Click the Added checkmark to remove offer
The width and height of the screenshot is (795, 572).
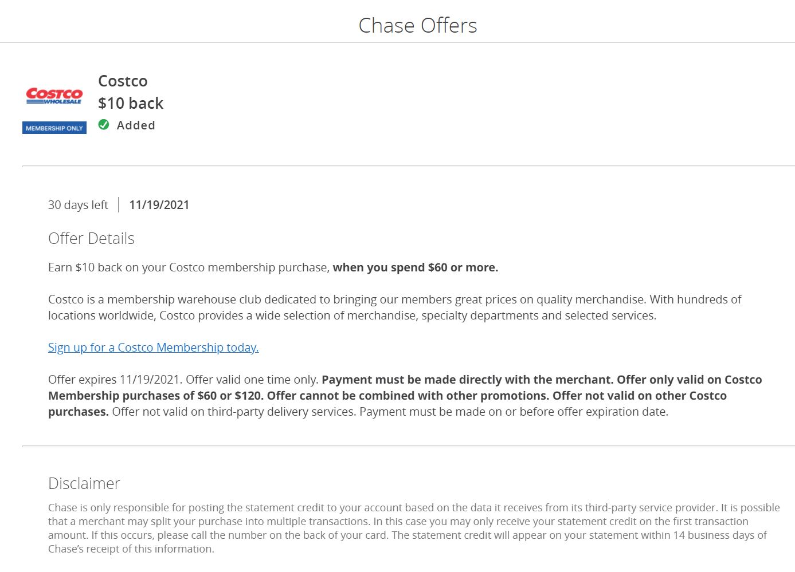pyautogui.click(x=103, y=124)
